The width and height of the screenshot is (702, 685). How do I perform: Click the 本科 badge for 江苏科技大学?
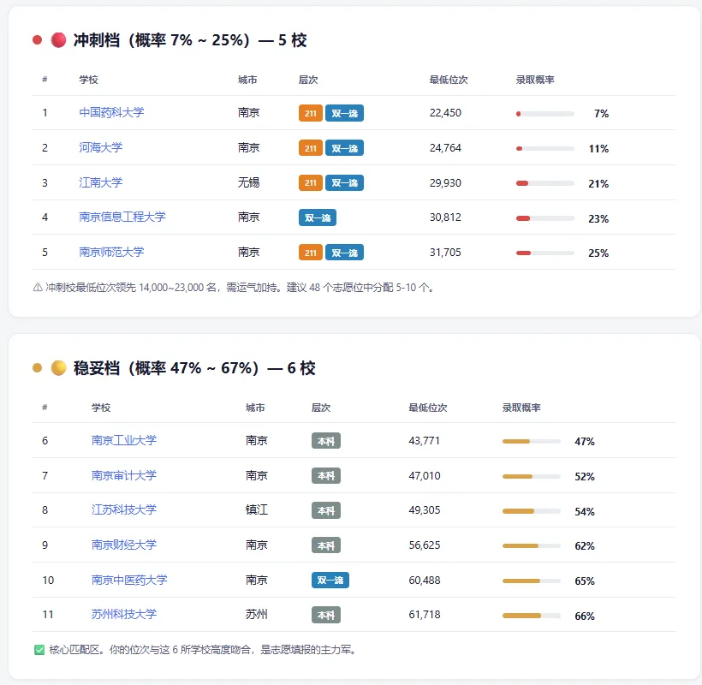[x=326, y=510]
